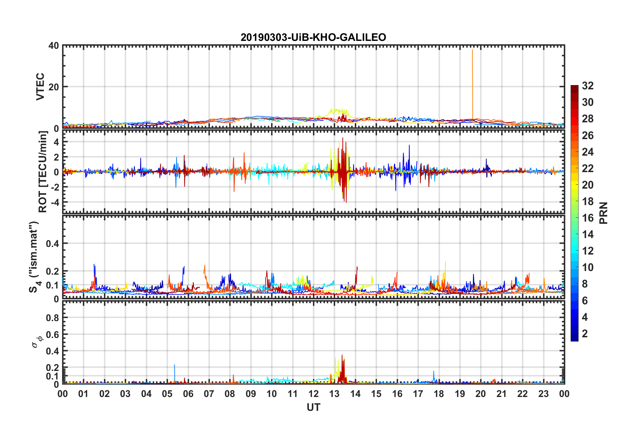Select the 15 hour label on the UT axis

click(376, 394)
